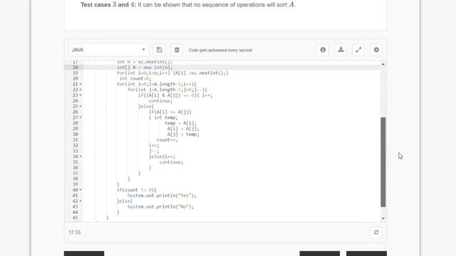The width and height of the screenshot is (456, 256).
Task: Click the println("No") statement
Action: pyautogui.click(x=160, y=207)
